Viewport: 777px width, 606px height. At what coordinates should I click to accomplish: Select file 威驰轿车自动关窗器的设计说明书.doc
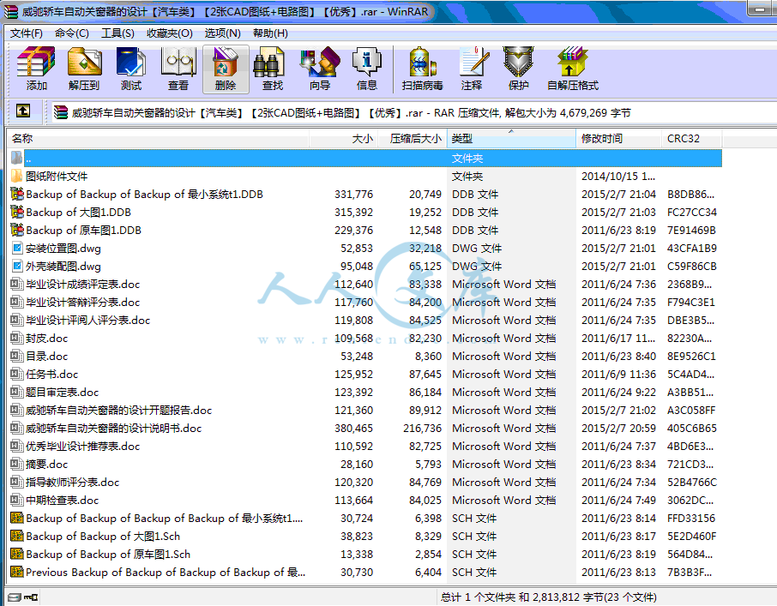(x=113, y=429)
